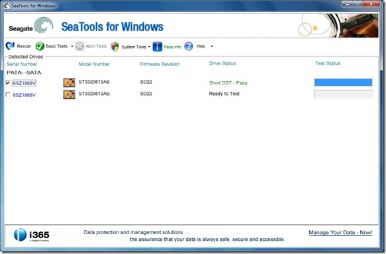Click the PATA—SATA group label

(24, 73)
